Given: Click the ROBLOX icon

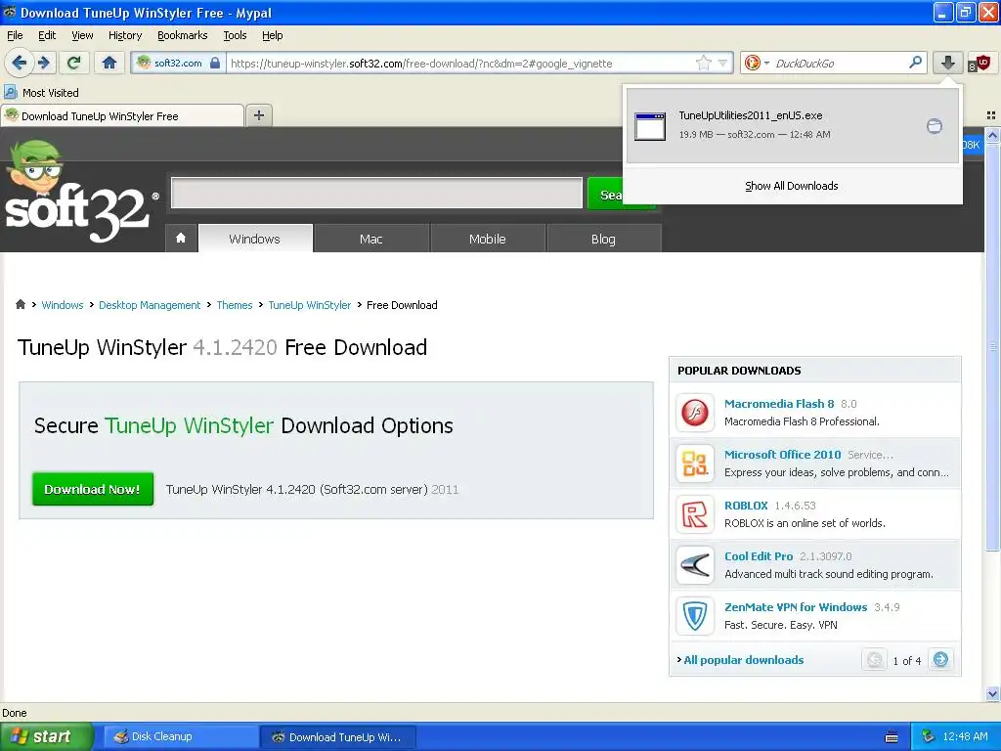Looking at the screenshot, I should [695, 514].
